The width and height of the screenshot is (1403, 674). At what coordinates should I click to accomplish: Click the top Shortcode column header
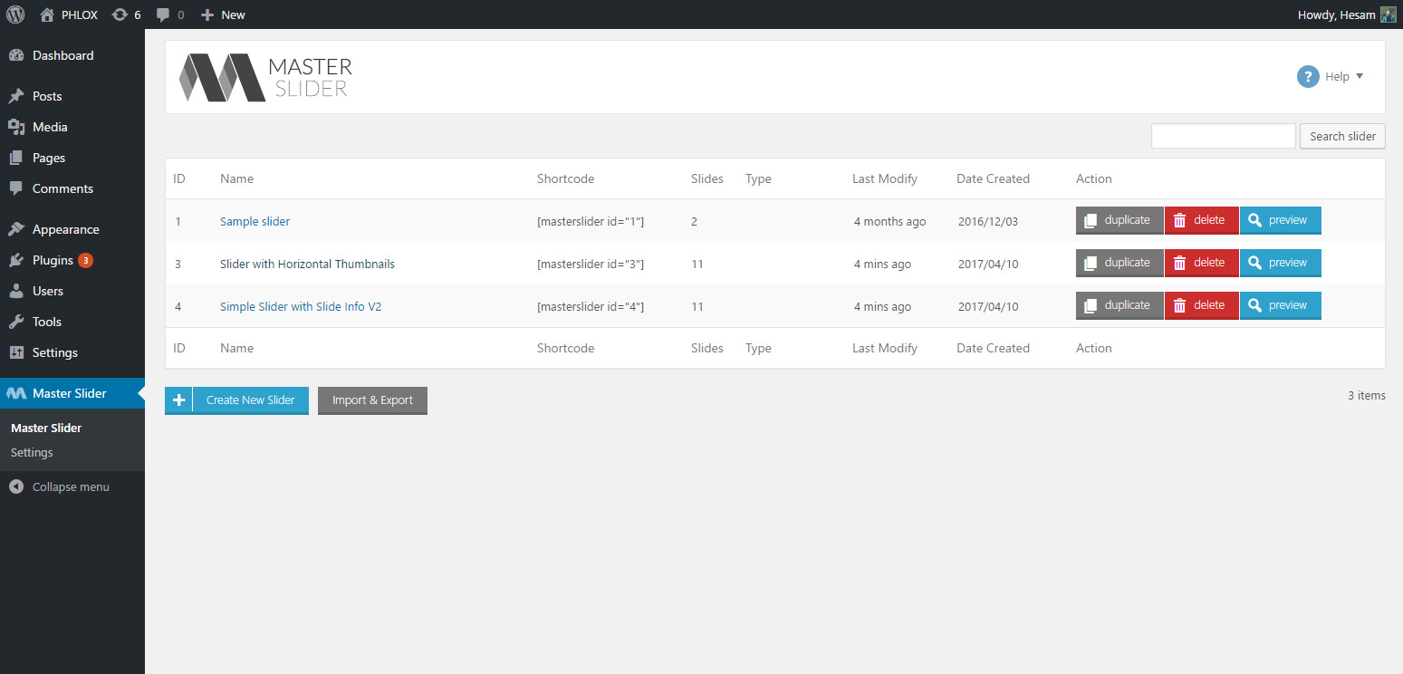click(566, 178)
